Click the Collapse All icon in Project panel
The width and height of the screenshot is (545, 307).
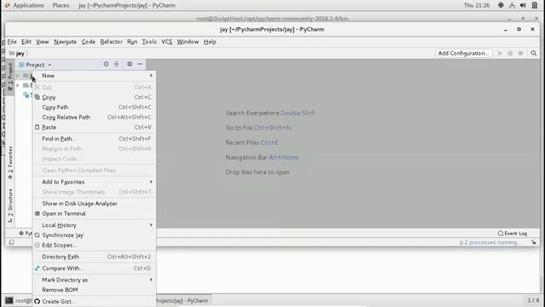(117, 64)
